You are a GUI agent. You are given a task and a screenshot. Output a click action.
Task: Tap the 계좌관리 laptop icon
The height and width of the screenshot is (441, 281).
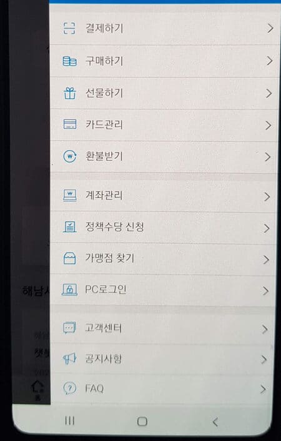coord(69,195)
